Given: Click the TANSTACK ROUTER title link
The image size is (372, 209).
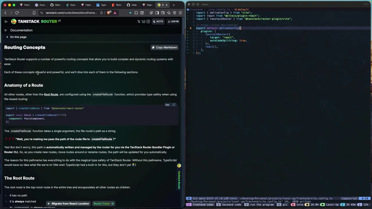Looking at the screenshot, I should coord(37,21).
